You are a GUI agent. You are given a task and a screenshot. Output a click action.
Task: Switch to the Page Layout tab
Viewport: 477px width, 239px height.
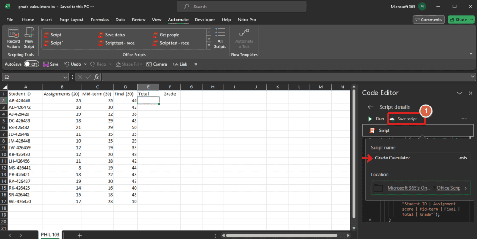tap(71, 20)
